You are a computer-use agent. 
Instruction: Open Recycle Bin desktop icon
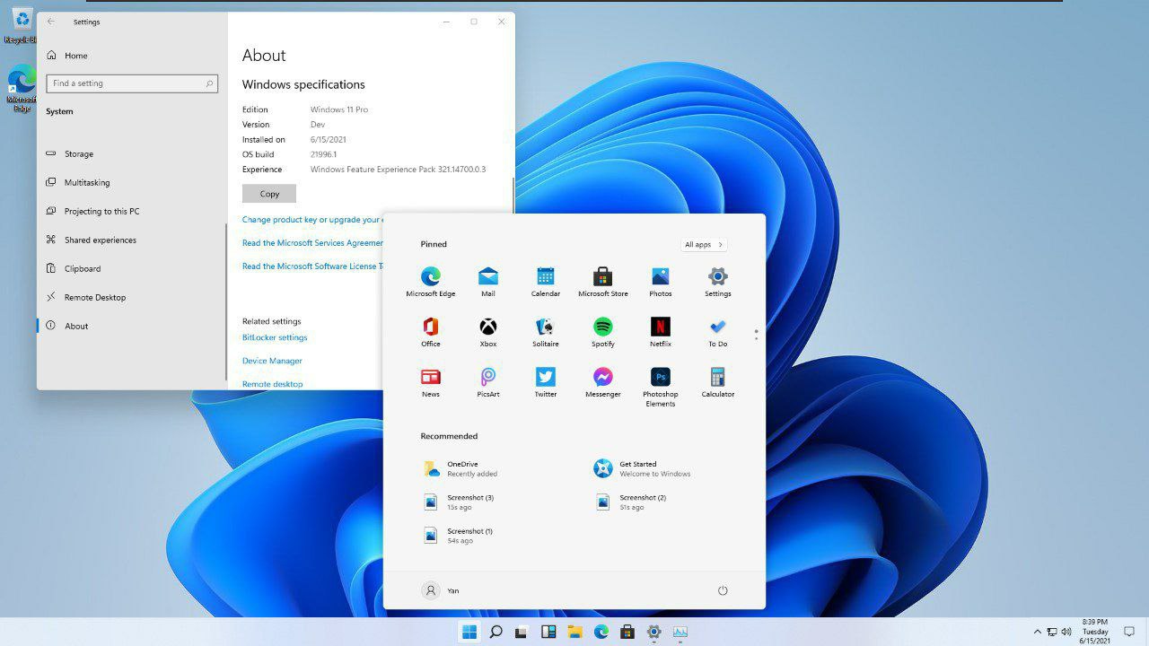point(22,24)
